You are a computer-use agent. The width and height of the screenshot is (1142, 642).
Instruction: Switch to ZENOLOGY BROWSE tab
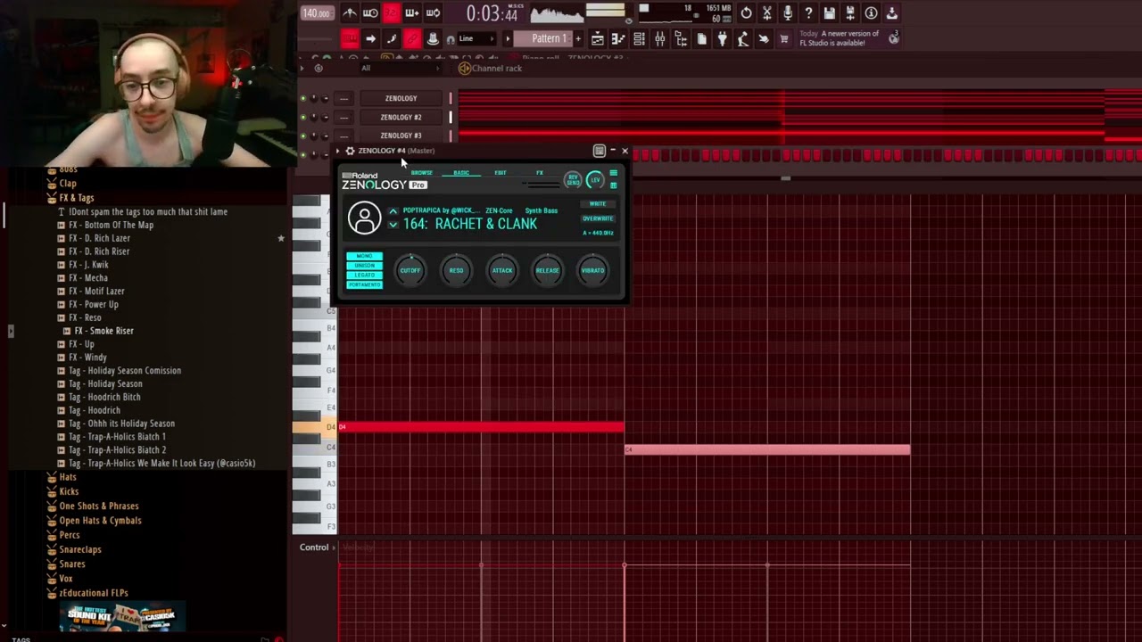click(422, 172)
